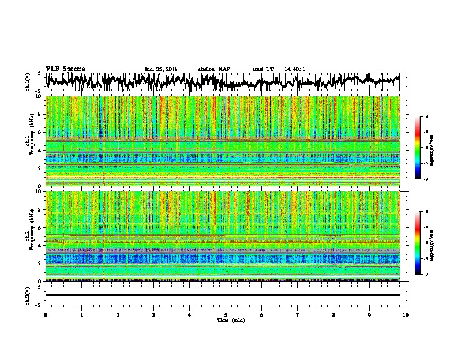The image size is (457, 353).
Task: Click the ch.2 "Frequency (kHz)" axis label
Action: click(32, 230)
